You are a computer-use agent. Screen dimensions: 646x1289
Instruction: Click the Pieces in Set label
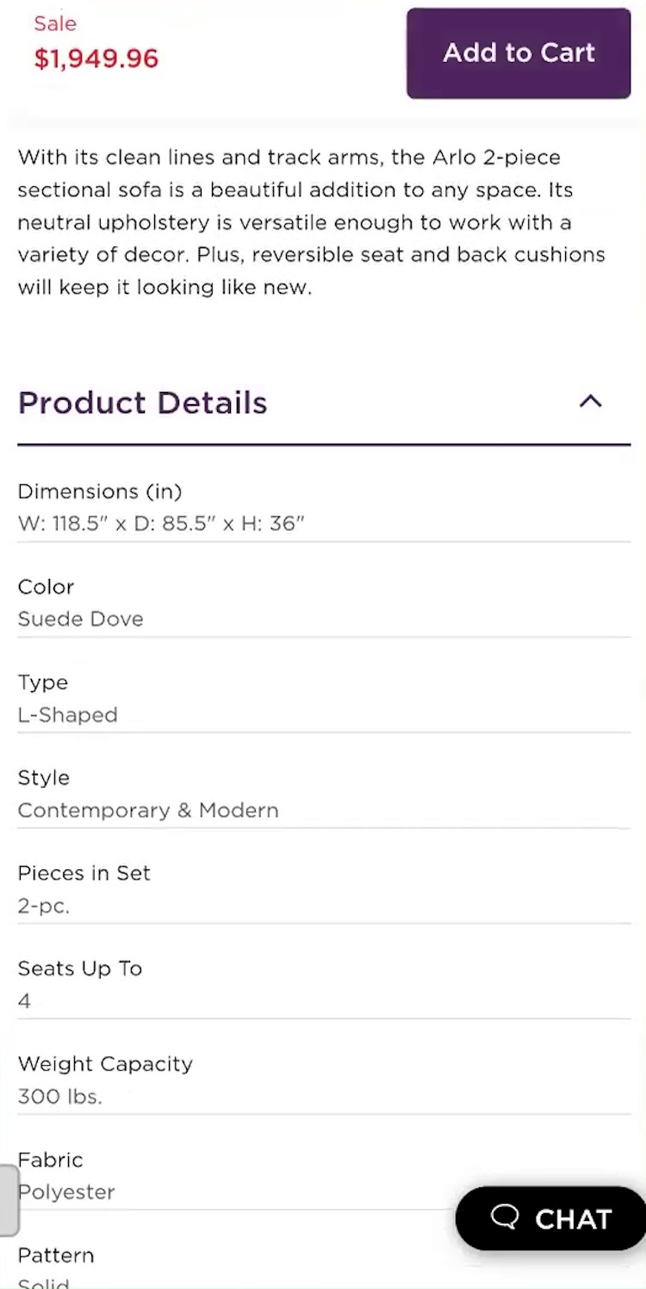(x=84, y=873)
